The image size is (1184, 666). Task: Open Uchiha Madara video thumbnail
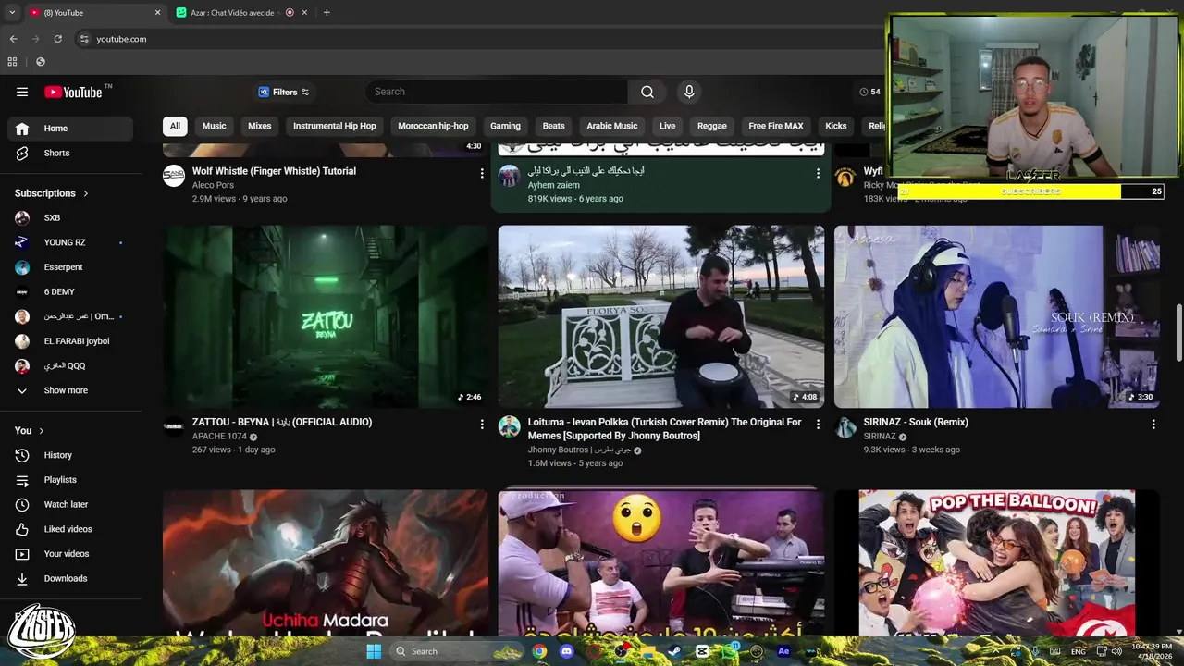pyautogui.click(x=326, y=563)
